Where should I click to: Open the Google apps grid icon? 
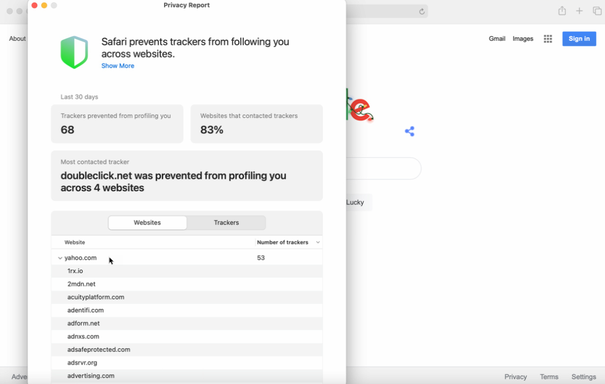(x=548, y=39)
